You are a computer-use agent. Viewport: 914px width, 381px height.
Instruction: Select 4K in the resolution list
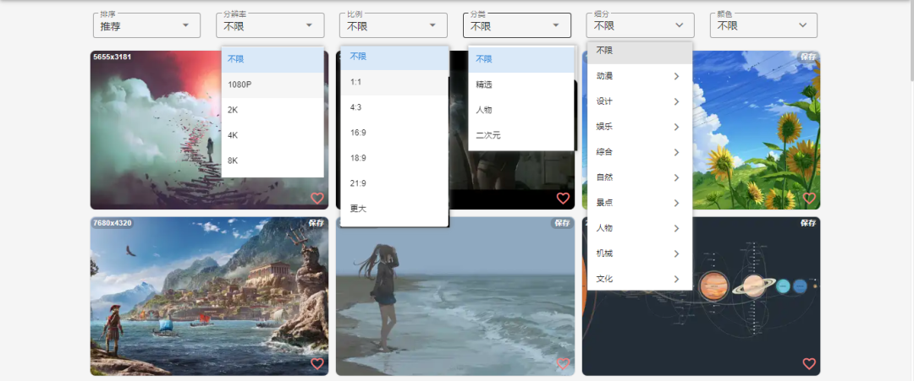(x=234, y=135)
